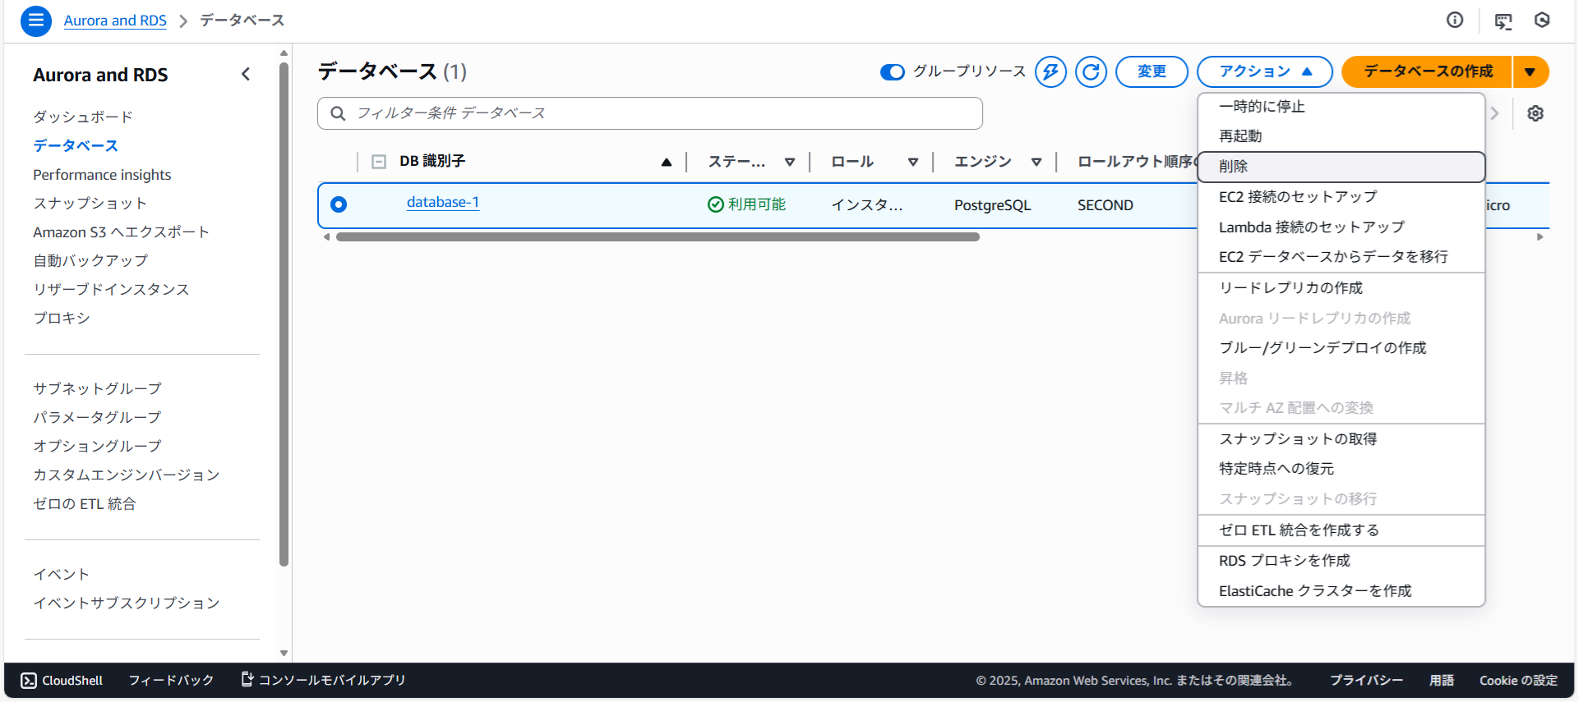This screenshot has width=1578, height=702.
Task: Toggle the group resources switch
Action: (892, 72)
